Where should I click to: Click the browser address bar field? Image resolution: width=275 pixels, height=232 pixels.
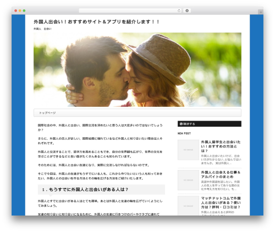[130, 11]
